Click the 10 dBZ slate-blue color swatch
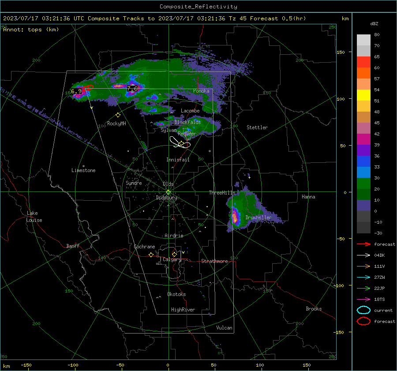The image size is (397, 371). [x=363, y=206]
